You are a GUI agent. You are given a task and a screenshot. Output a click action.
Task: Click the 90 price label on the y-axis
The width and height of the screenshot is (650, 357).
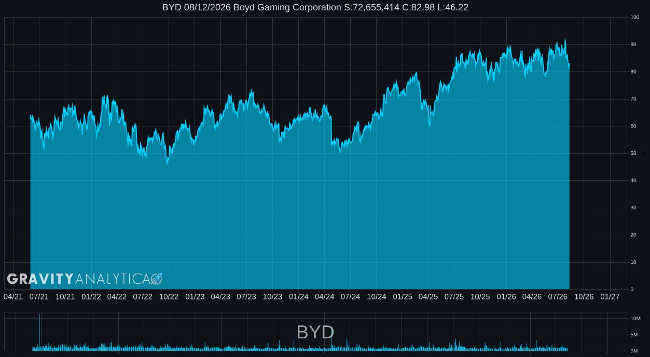click(633, 45)
